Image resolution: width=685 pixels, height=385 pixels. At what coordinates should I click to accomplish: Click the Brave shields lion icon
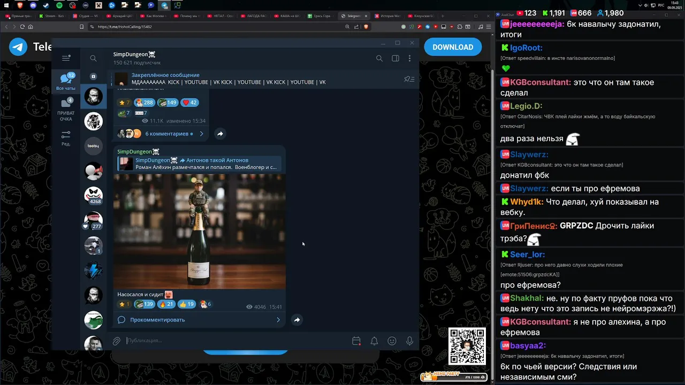coord(367,27)
